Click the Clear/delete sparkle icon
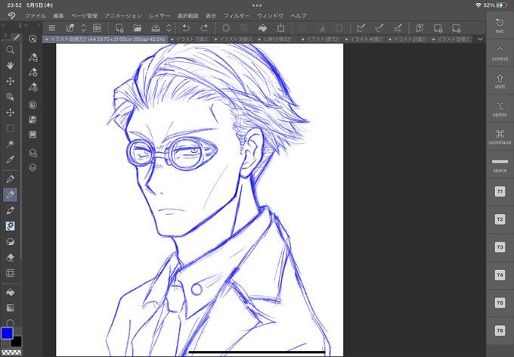The image size is (514, 357). (x=226, y=28)
